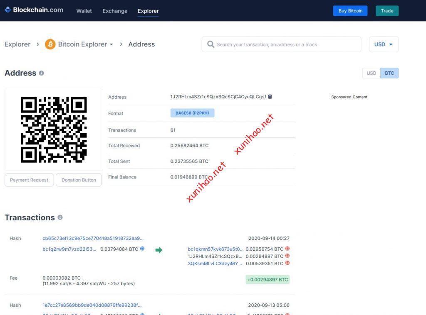Click into the transaction search field
The width and height of the screenshot is (426, 315).
[x=287, y=44]
